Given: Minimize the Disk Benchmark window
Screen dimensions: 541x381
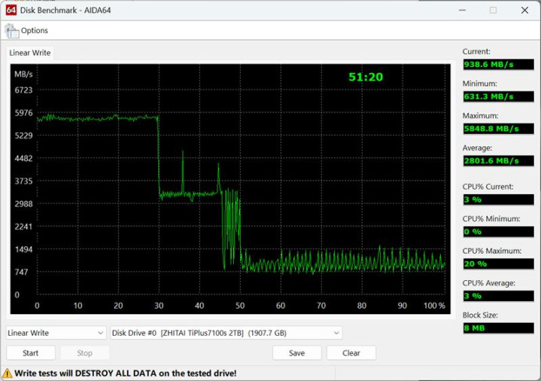Looking at the screenshot, I should coord(459,10).
